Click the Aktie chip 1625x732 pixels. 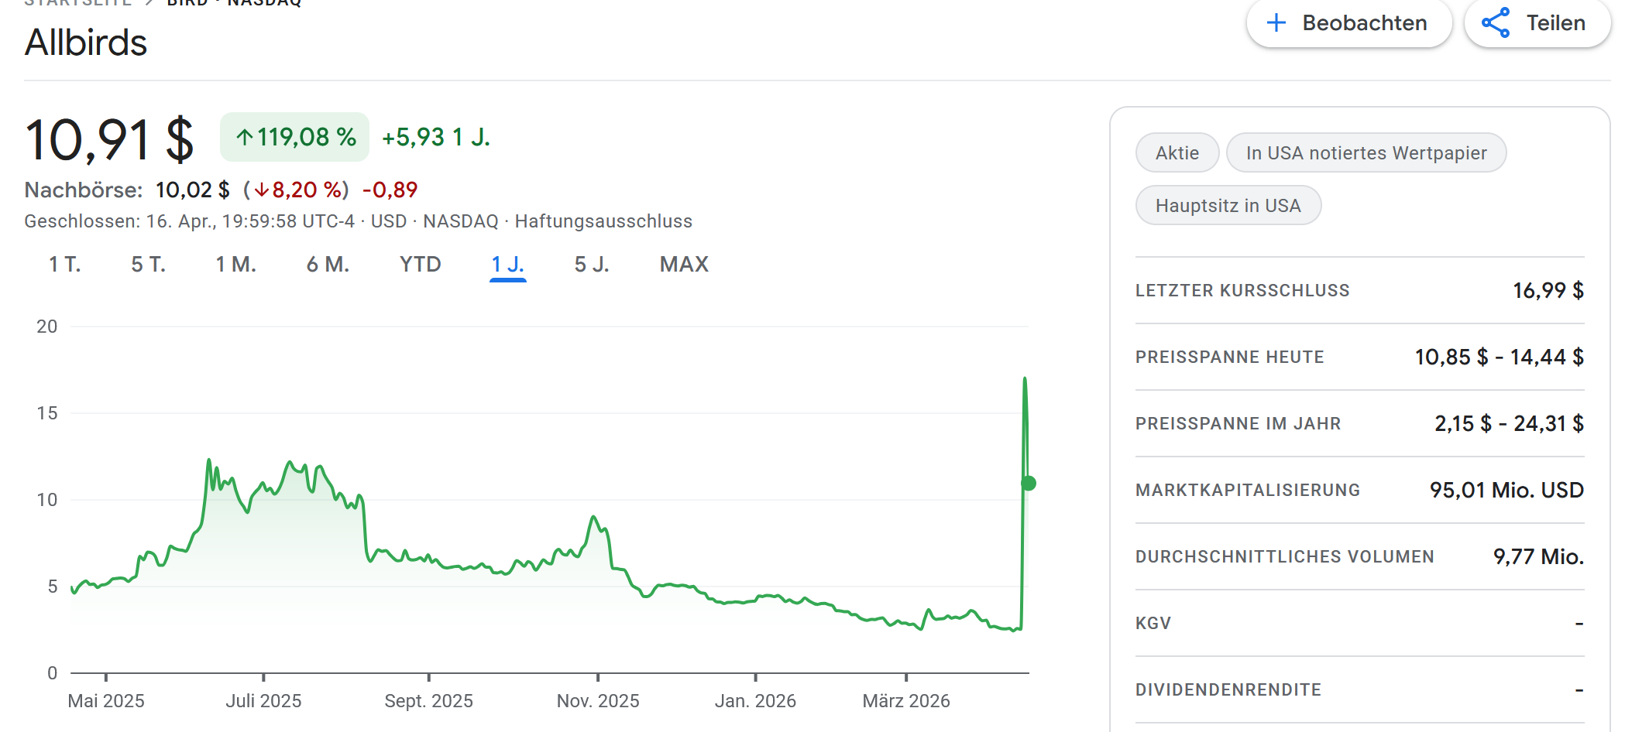click(x=1177, y=153)
